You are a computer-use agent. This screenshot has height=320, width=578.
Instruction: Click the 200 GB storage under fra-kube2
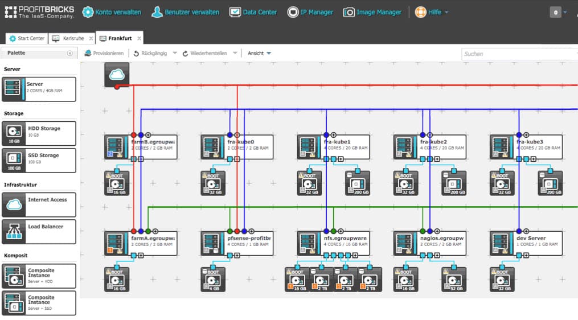[x=453, y=183]
